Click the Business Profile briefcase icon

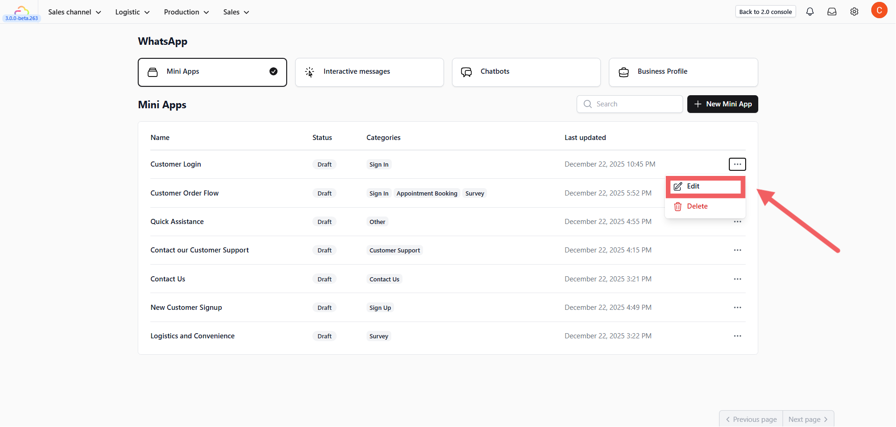(624, 72)
